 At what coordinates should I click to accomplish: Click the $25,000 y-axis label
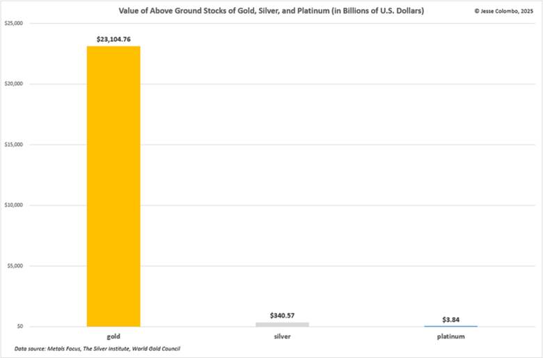coord(14,24)
